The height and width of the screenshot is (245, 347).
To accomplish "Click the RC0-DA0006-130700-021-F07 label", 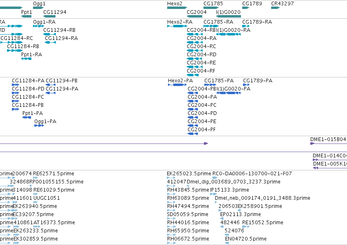I will [x=252, y=174].
